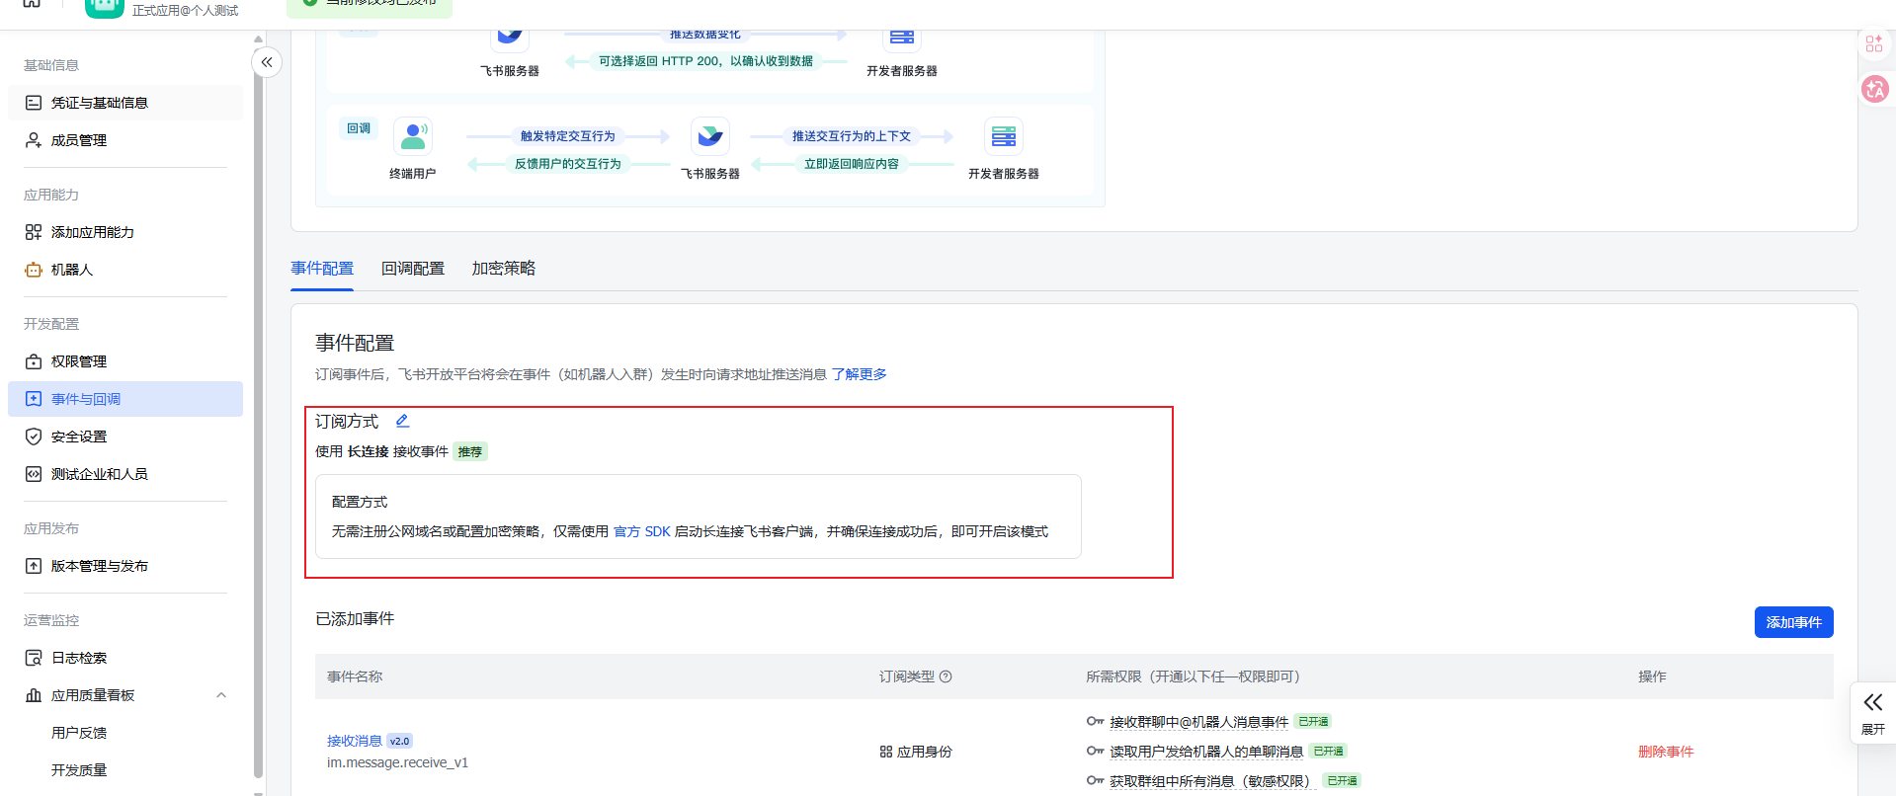Open the 了解更多 link
1896x796 pixels.
click(x=859, y=374)
